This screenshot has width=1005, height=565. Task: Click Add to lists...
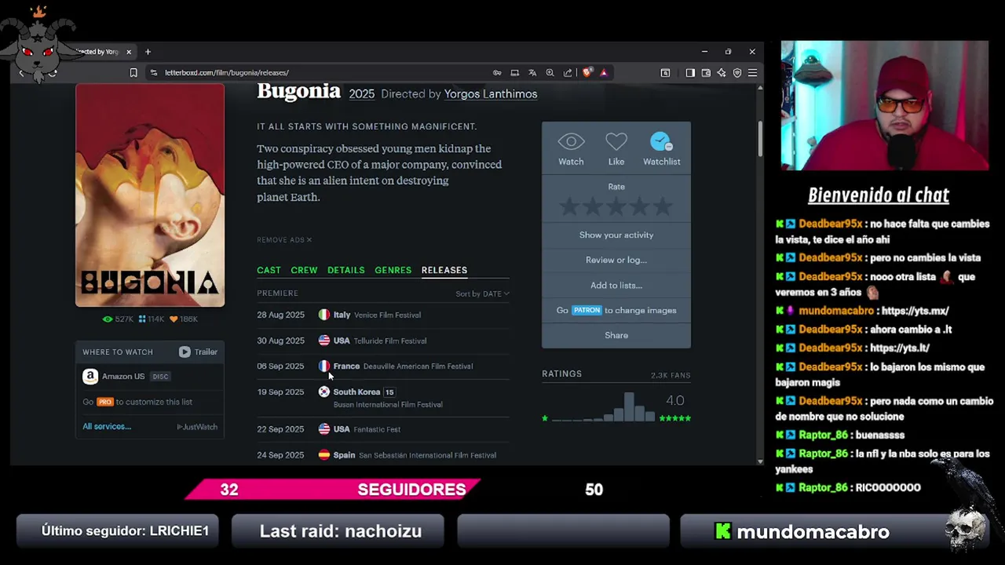pos(616,285)
